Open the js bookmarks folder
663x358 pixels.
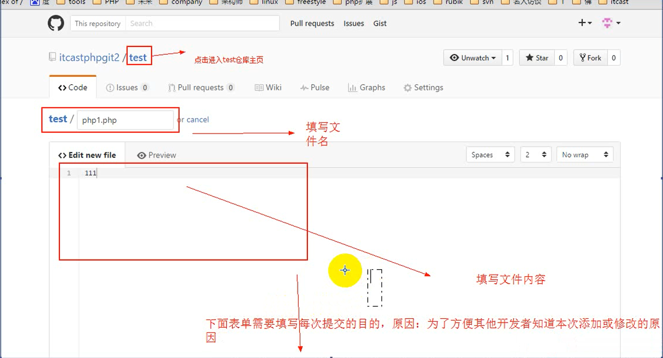point(389,2)
